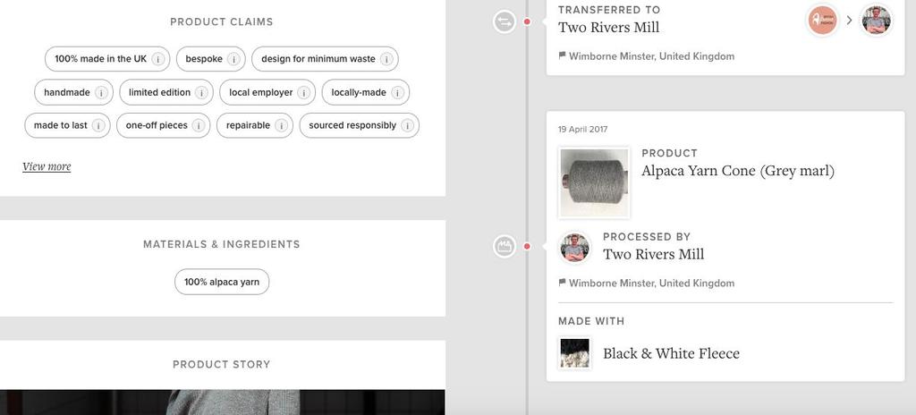Click the 'PROCESSED BY' label
Screen dimensions: 916x415
click(x=647, y=237)
